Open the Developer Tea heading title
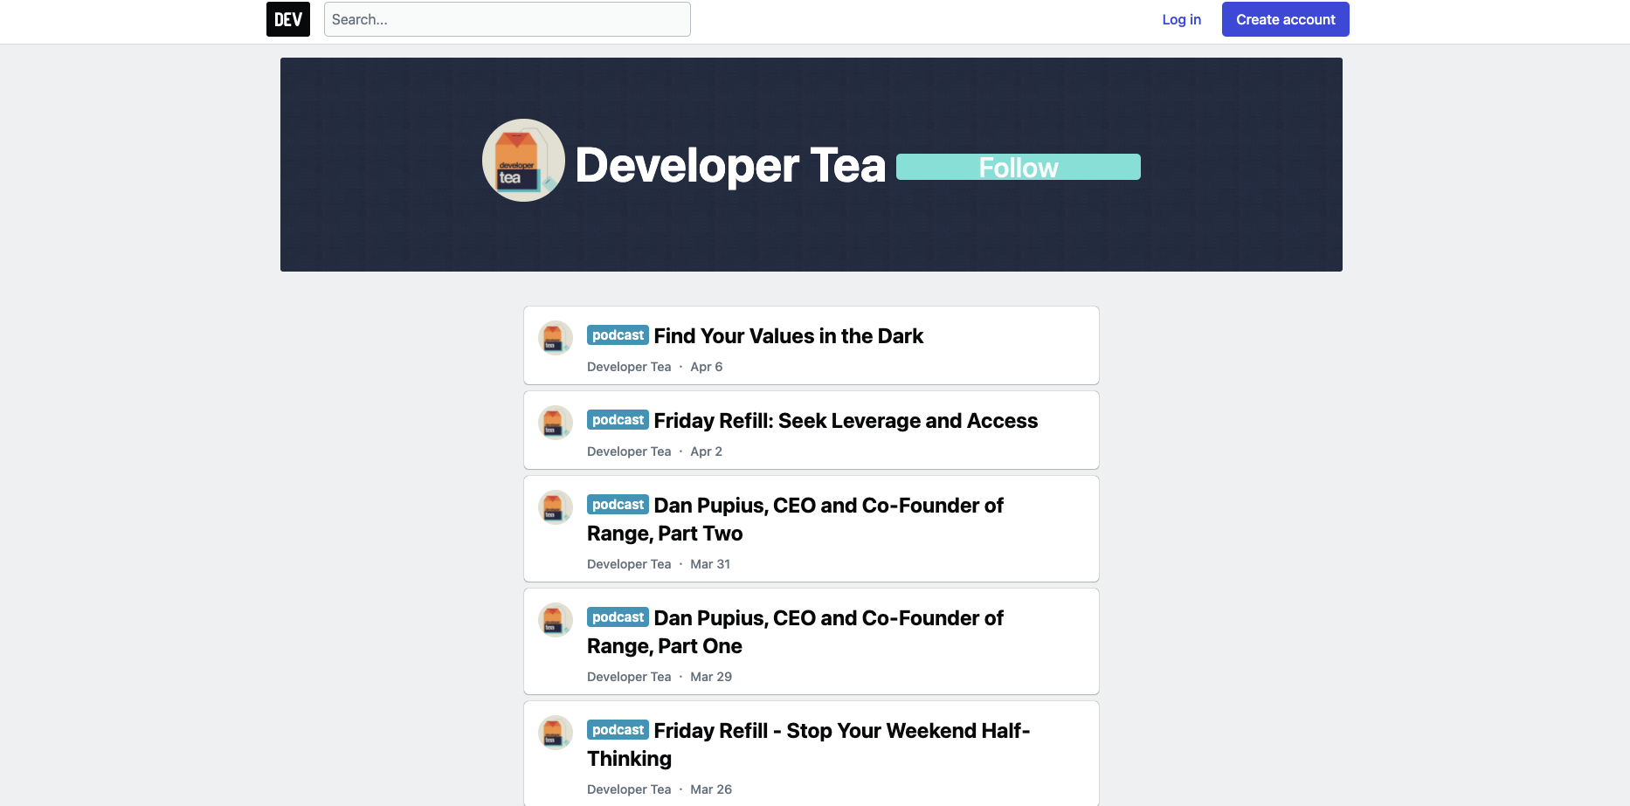Screen dimensions: 1630x806 pyautogui.click(x=730, y=165)
